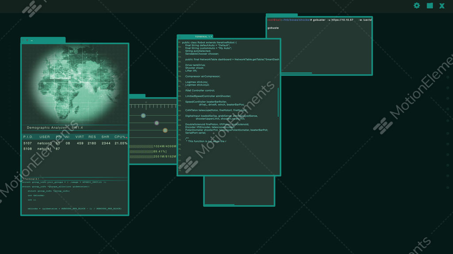Select the TERMINAL 1.1 tab

tap(195, 37)
